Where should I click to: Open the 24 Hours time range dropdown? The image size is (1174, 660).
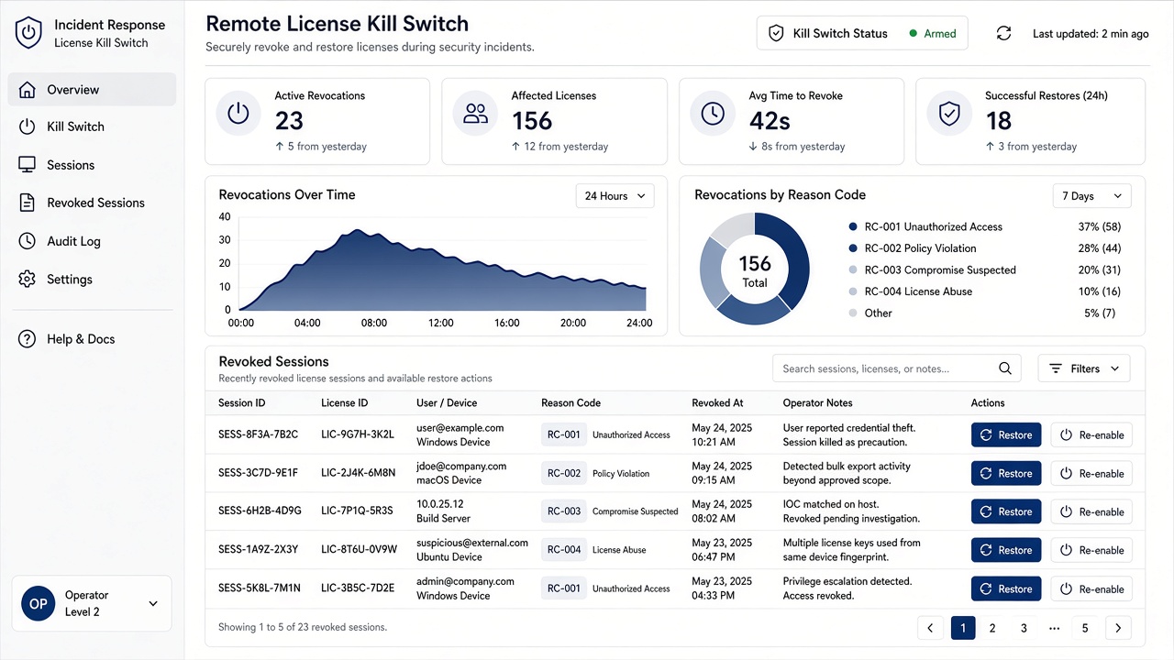click(x=615, y=196)
